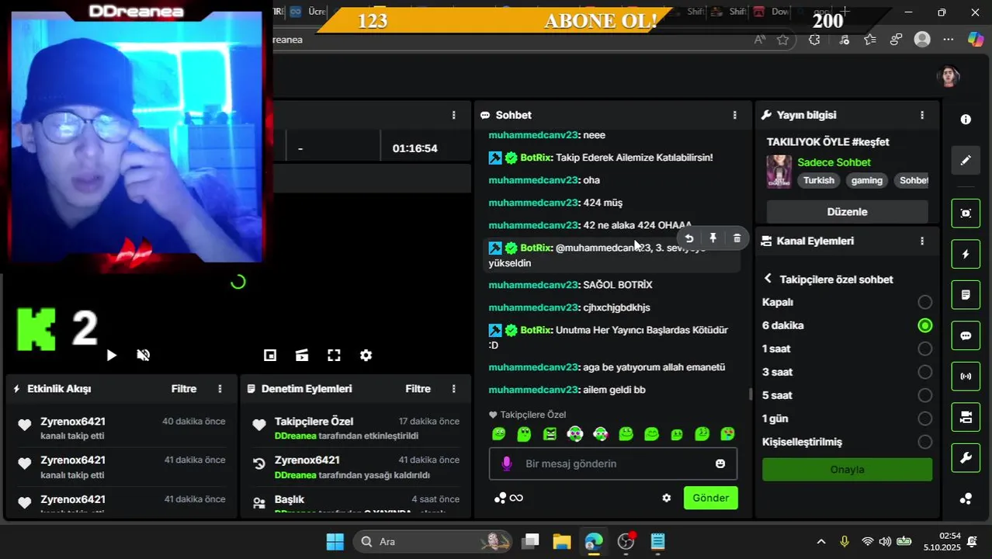
Task: Click the broadcast signal sidebar icon
Action: (966, 377)
